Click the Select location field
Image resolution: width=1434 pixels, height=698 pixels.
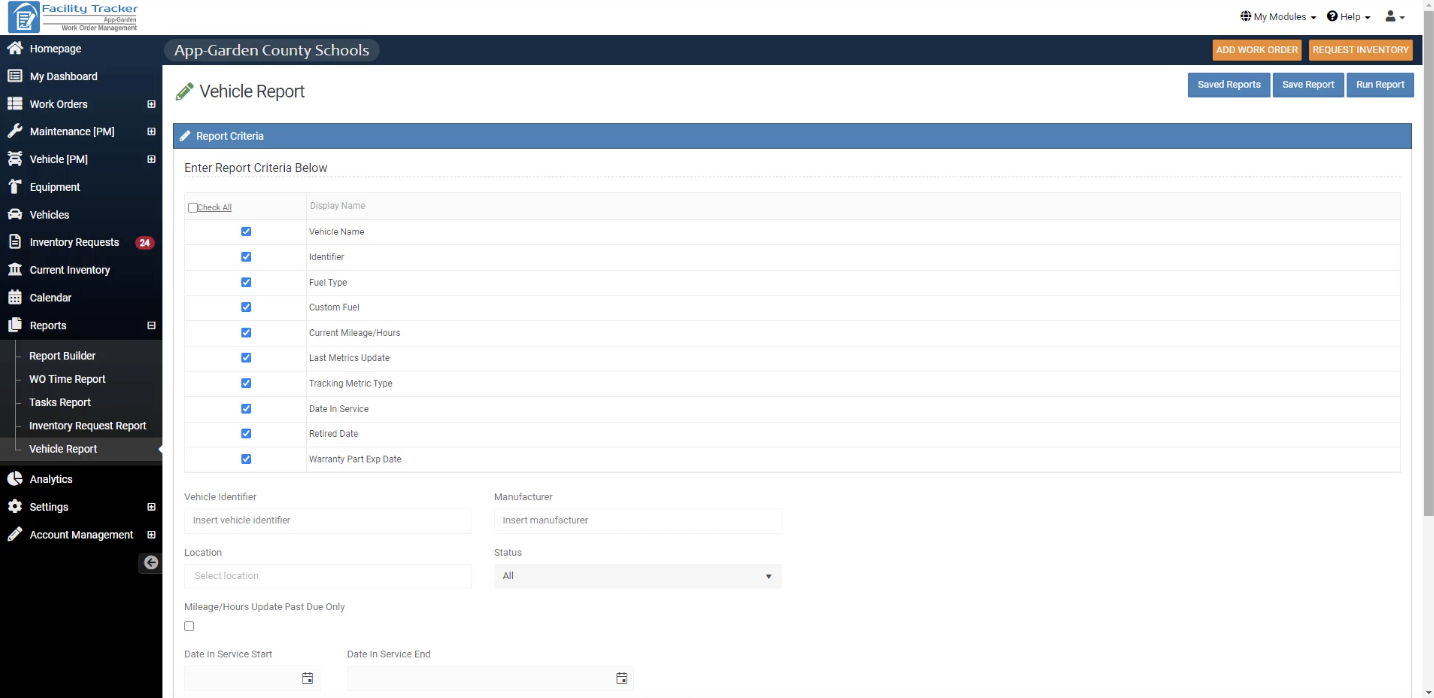click(328, 576)
